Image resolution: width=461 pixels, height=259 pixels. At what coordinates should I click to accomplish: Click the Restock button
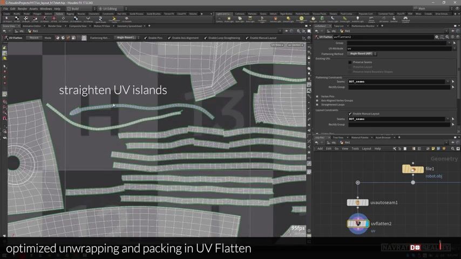33,38
